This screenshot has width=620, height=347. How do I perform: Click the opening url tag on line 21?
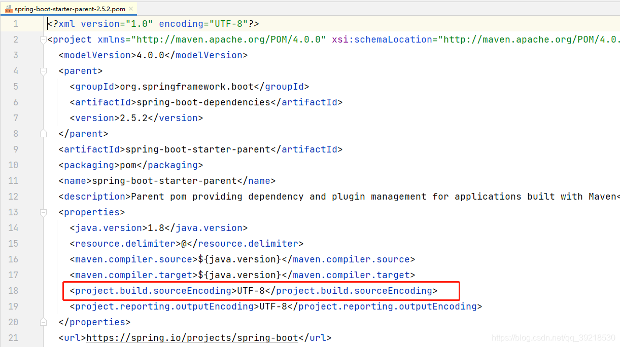tap(73, 338)
